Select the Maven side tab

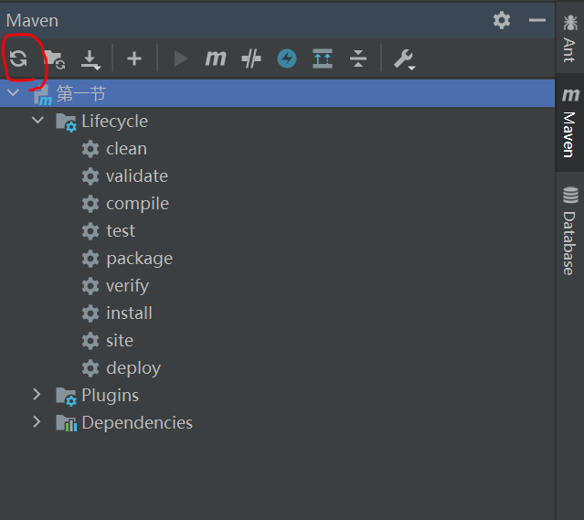click(x=570, y=122)
